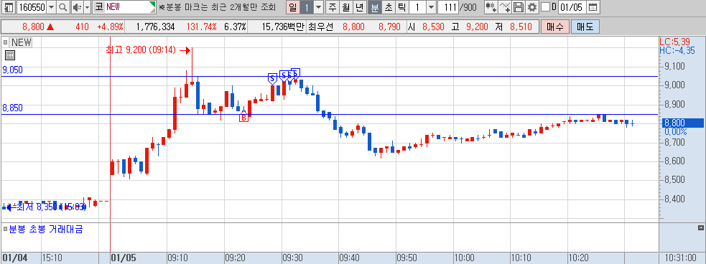This screenshot has height=264, width=706.
Task: Click the NEW chart title label
Action: pos(21,43)
